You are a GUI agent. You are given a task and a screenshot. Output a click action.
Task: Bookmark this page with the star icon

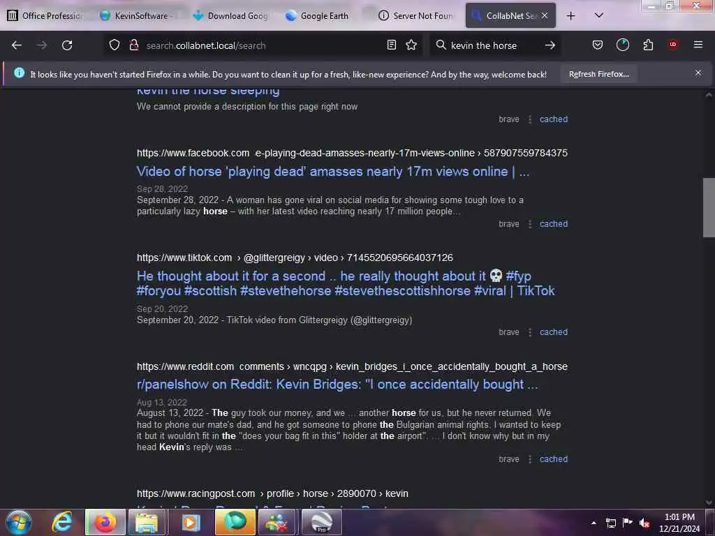click(411, 45)
